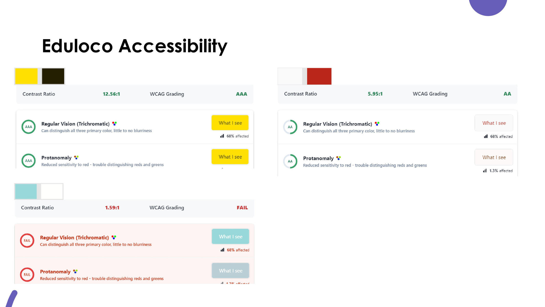Image resolution: width=545 pixels, height=307 pixels.
Task: Click the FAIL badge icon beside Regular Vision
Action: (27, 240)
